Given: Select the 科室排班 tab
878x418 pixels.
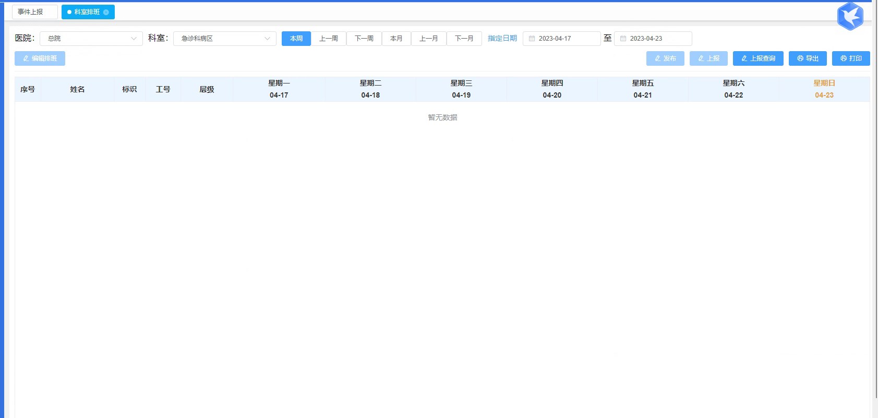Looking at the screenshot, I should [88, 12].
